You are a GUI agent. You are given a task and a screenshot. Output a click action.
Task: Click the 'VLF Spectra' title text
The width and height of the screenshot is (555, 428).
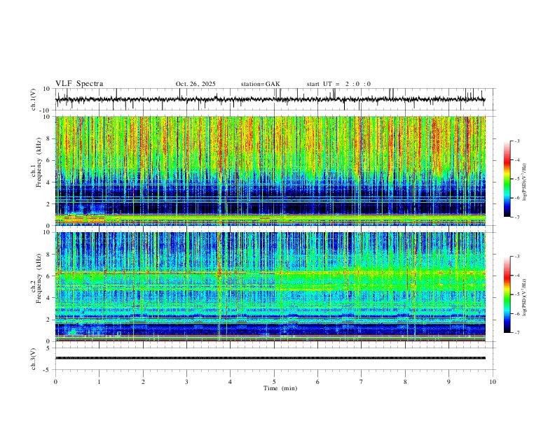click(79, 84)
